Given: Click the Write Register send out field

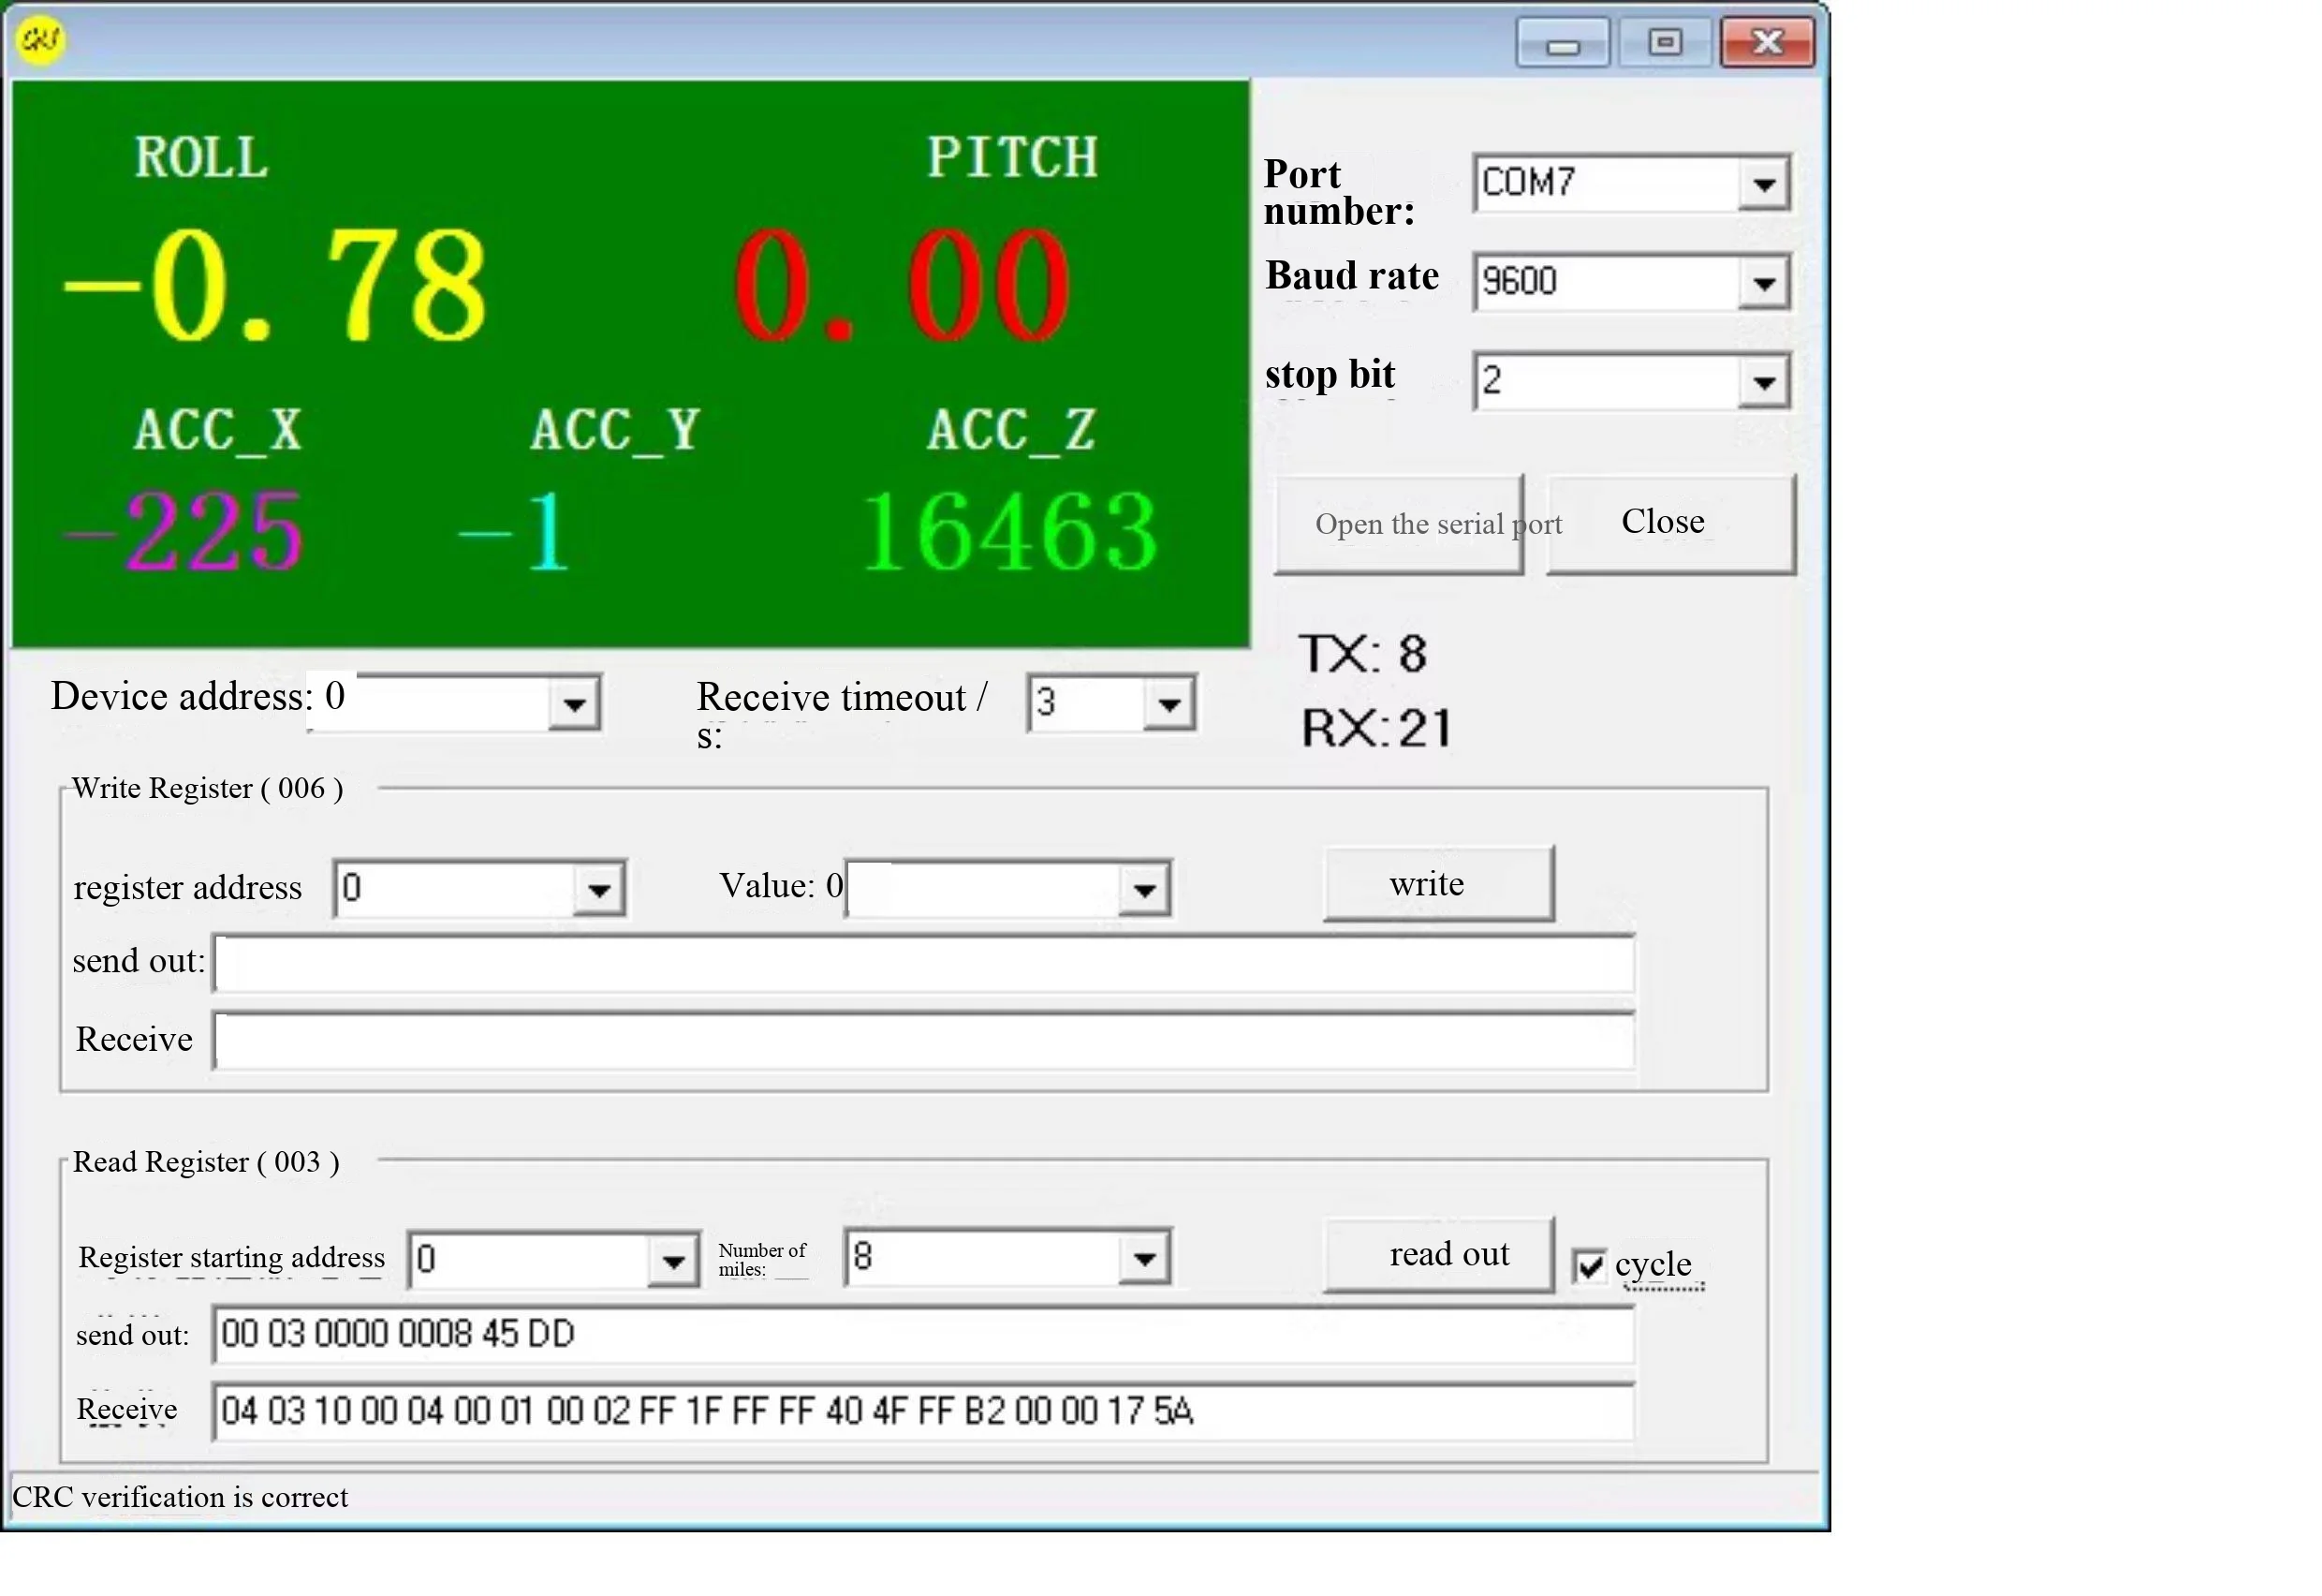Looking at the screenshot, I should pos(923,964).
